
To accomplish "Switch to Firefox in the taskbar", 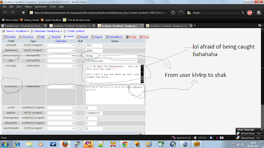I will (65, 144).
